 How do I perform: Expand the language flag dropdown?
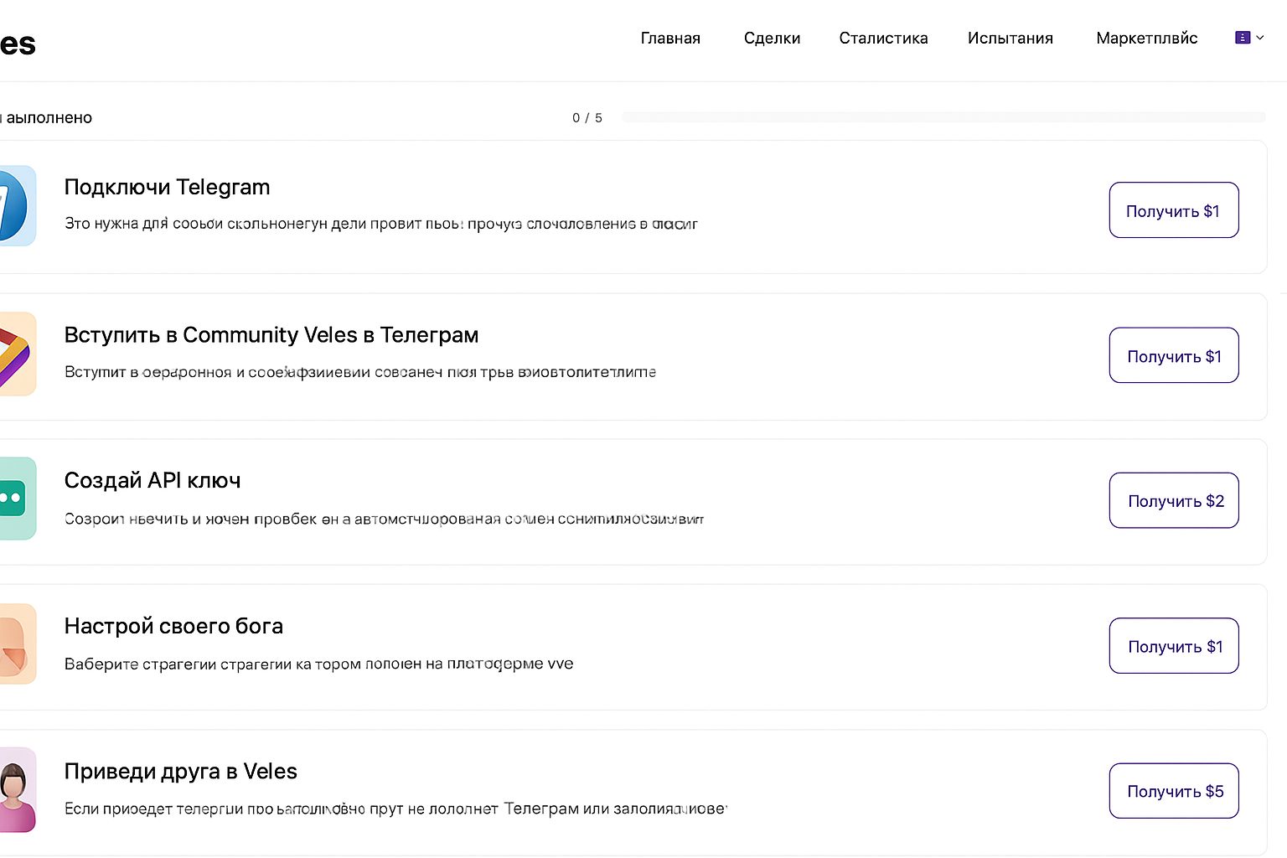(x=1249, y=38)
